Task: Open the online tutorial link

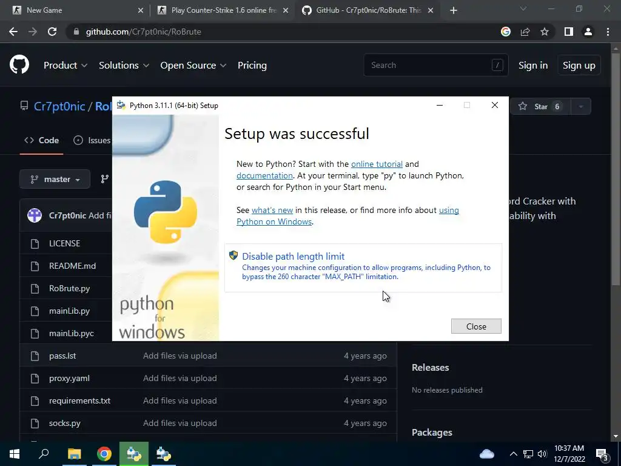Action: click(377, 164)
